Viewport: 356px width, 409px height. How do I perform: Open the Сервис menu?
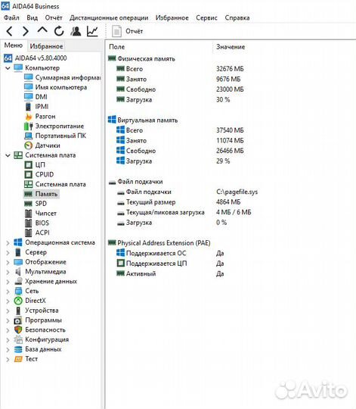pos(206,17)
